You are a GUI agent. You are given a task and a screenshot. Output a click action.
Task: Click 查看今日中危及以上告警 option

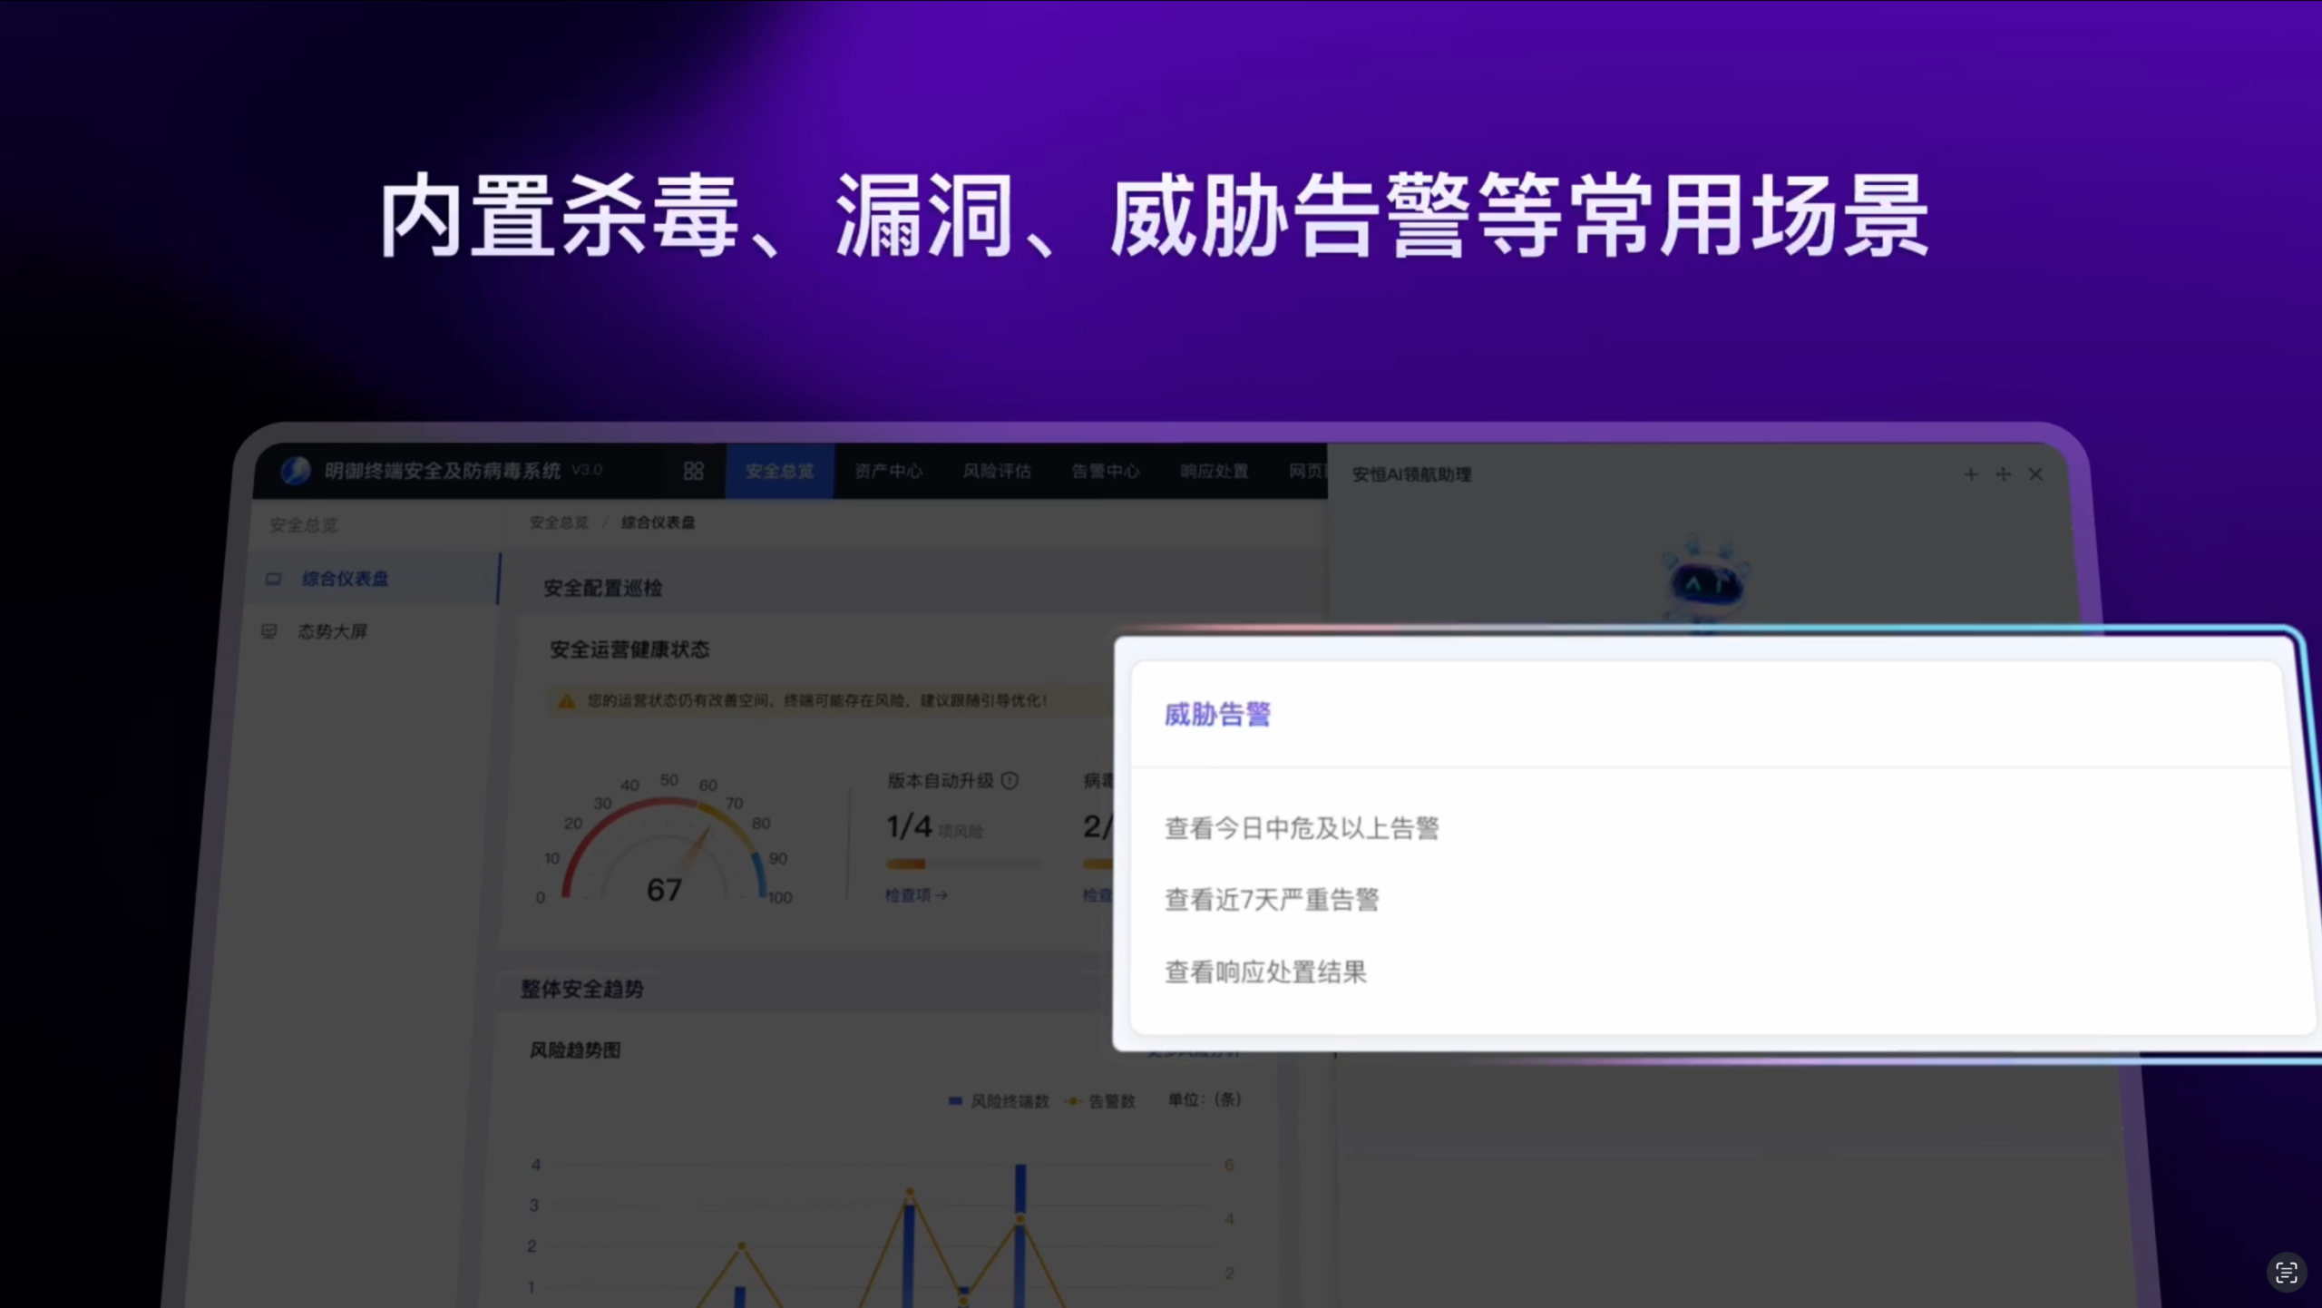point(1302,828)
